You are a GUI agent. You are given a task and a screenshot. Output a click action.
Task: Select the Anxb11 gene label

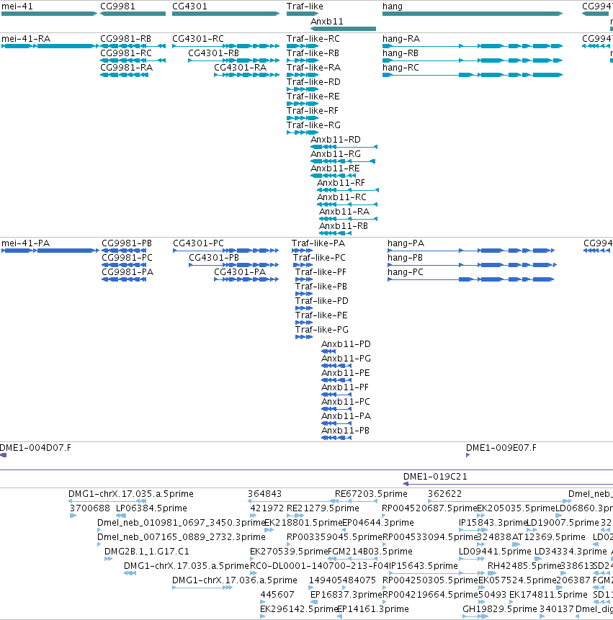pyautogui.click(x=327, y=22)
